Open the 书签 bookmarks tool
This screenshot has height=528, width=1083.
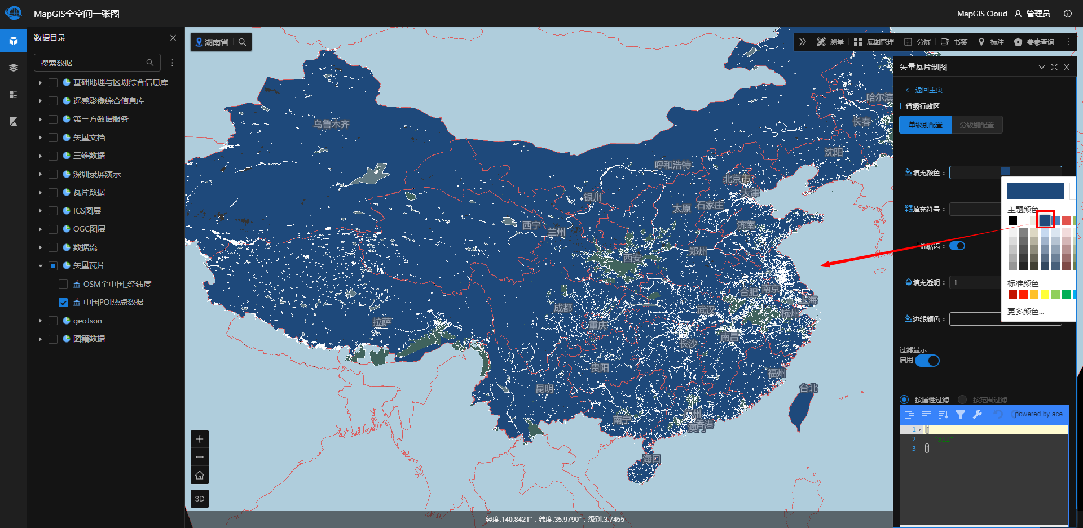[954, 42]
